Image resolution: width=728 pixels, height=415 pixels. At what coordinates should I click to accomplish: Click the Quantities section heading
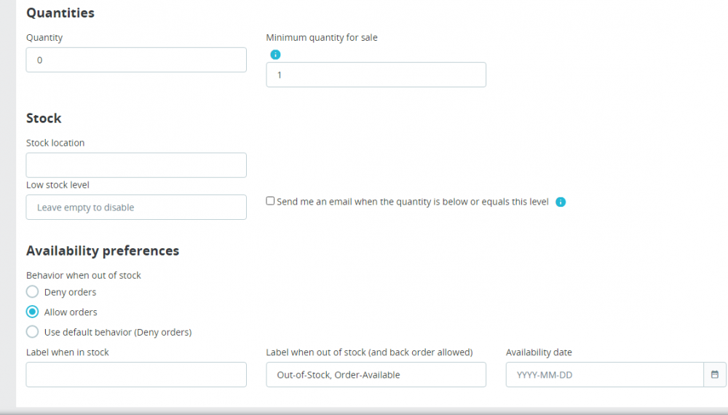pos(60,12)
